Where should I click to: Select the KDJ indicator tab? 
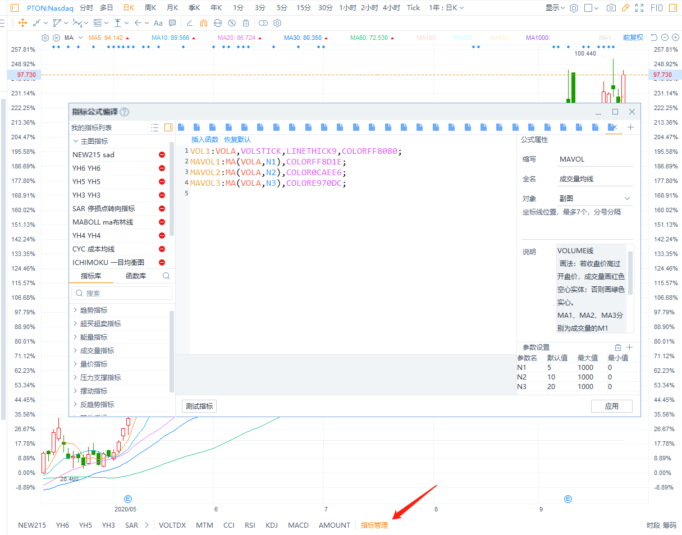272,525
